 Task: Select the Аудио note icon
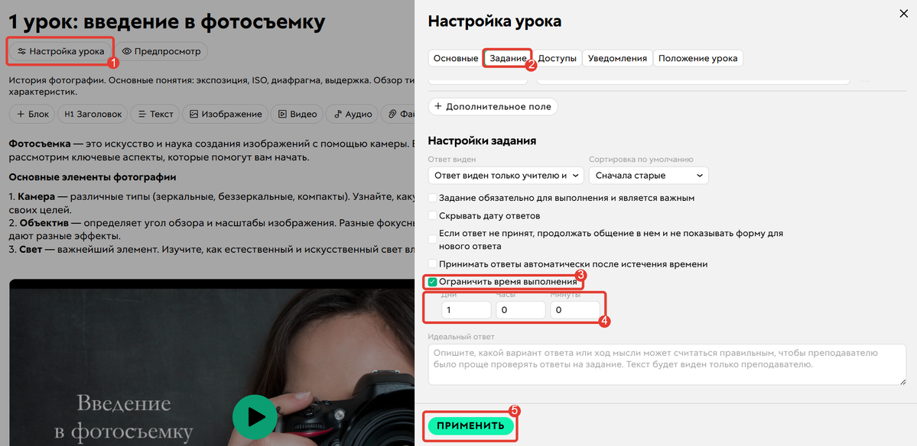coord(338,114)
